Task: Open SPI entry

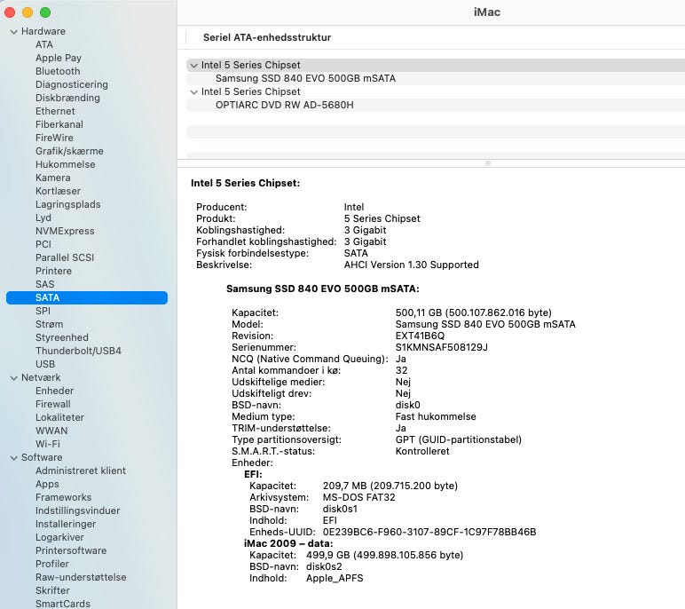Action: 43,312
